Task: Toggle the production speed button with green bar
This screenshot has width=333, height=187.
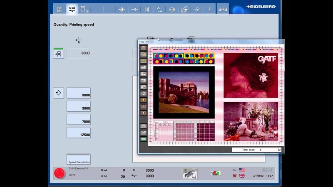Action: [x=58, y=54]
